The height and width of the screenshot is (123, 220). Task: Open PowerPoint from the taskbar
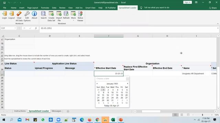pyautogui.click(x=121, y=120)
